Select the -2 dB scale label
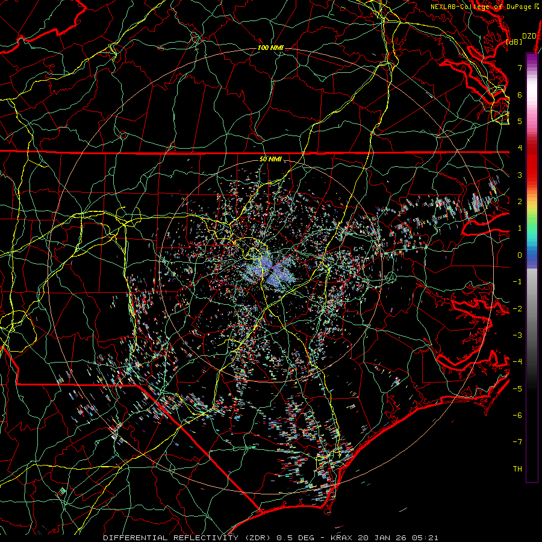This screenshot has width=542, height=542. (517, 309)
